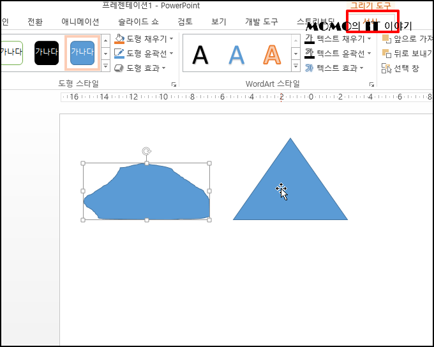
Task: Click the shape outline pencil icon
Action: [119, 54]
